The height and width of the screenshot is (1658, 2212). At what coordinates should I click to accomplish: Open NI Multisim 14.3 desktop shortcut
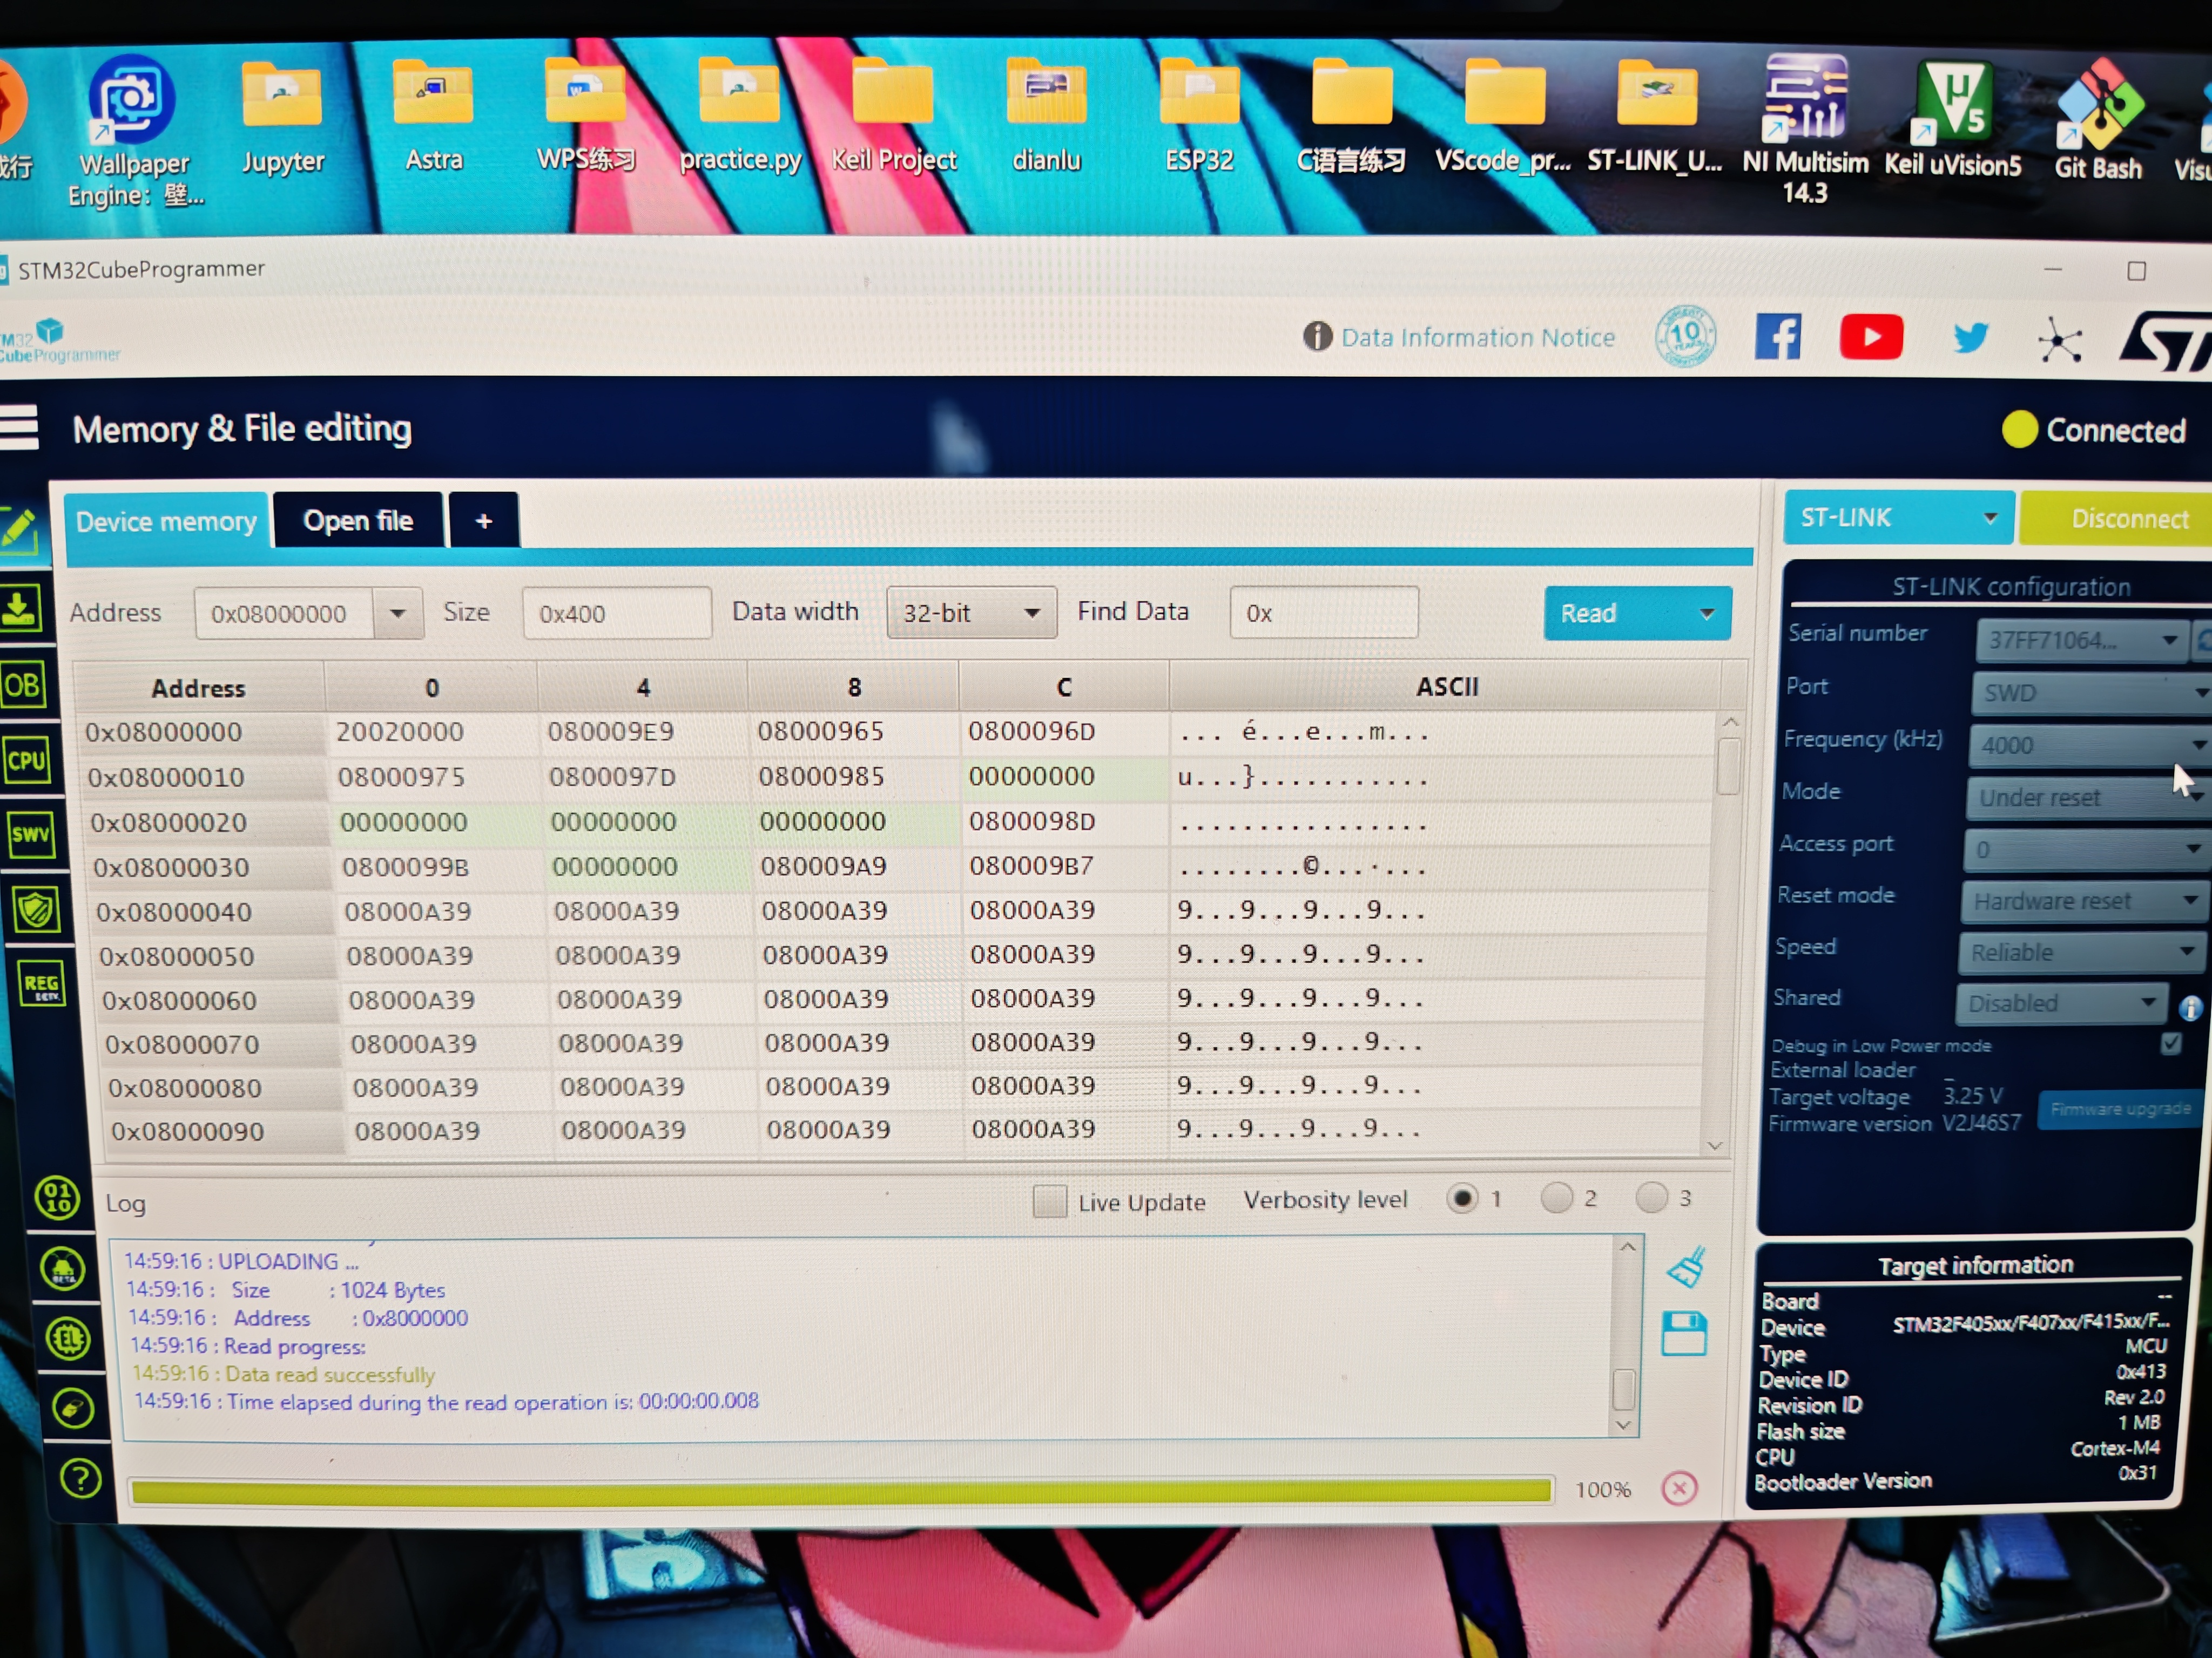pyautogui.click(x=1805, y=130)
